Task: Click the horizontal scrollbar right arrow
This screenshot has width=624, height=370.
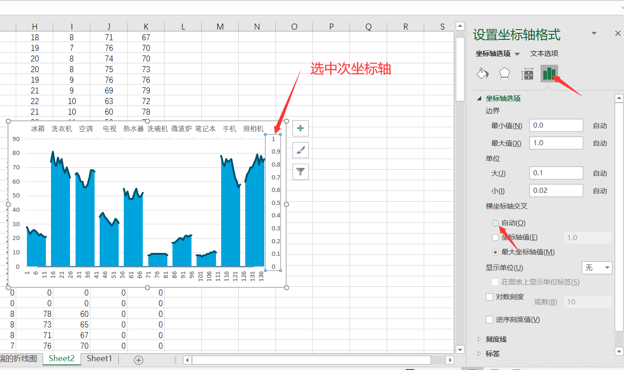Action: [450, 360]
